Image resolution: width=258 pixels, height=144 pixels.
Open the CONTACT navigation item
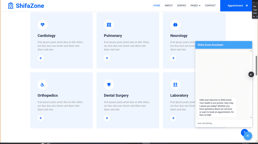coord(210,5)
